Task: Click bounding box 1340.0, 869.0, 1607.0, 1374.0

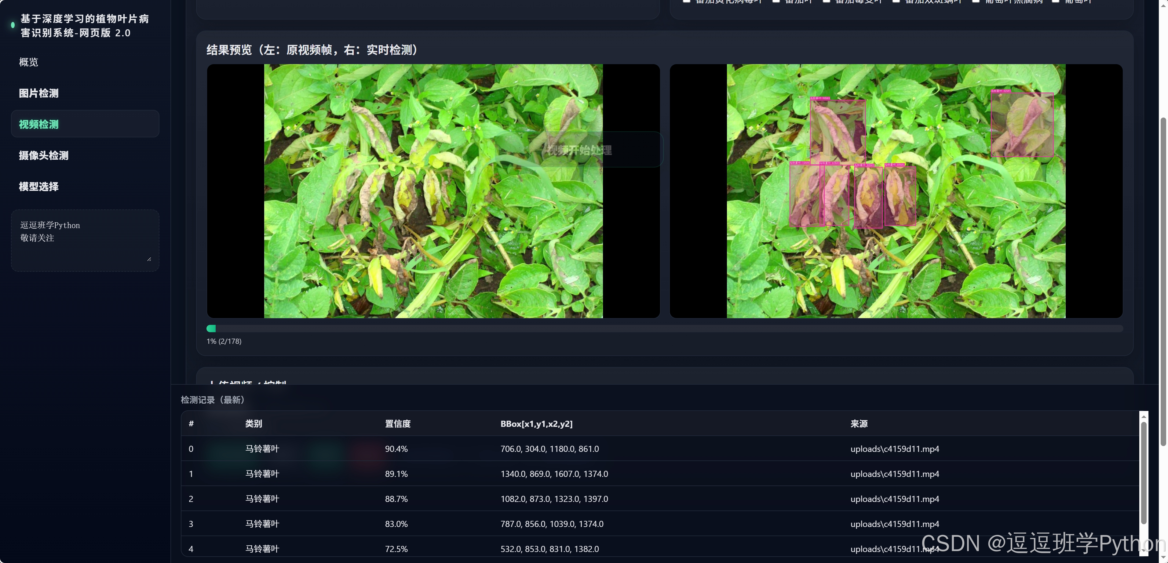Action: pos(554,474)
